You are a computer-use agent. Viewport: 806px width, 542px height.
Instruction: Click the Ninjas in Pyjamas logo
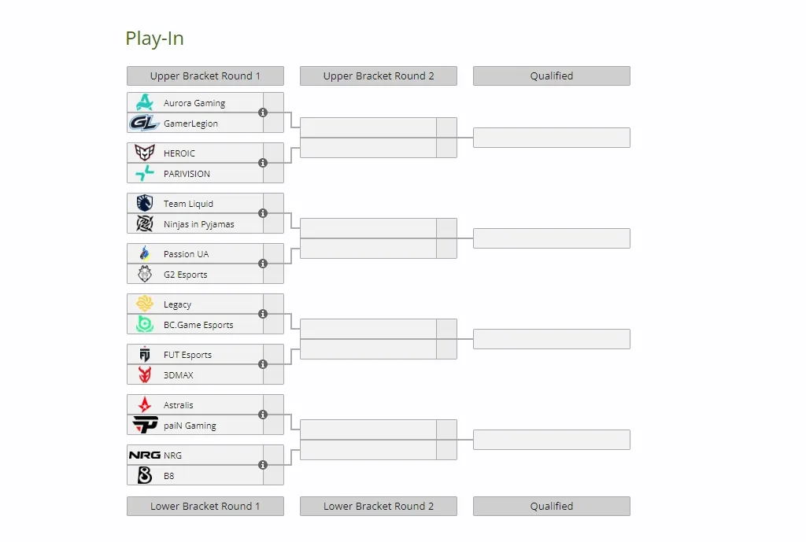[145, 223]
